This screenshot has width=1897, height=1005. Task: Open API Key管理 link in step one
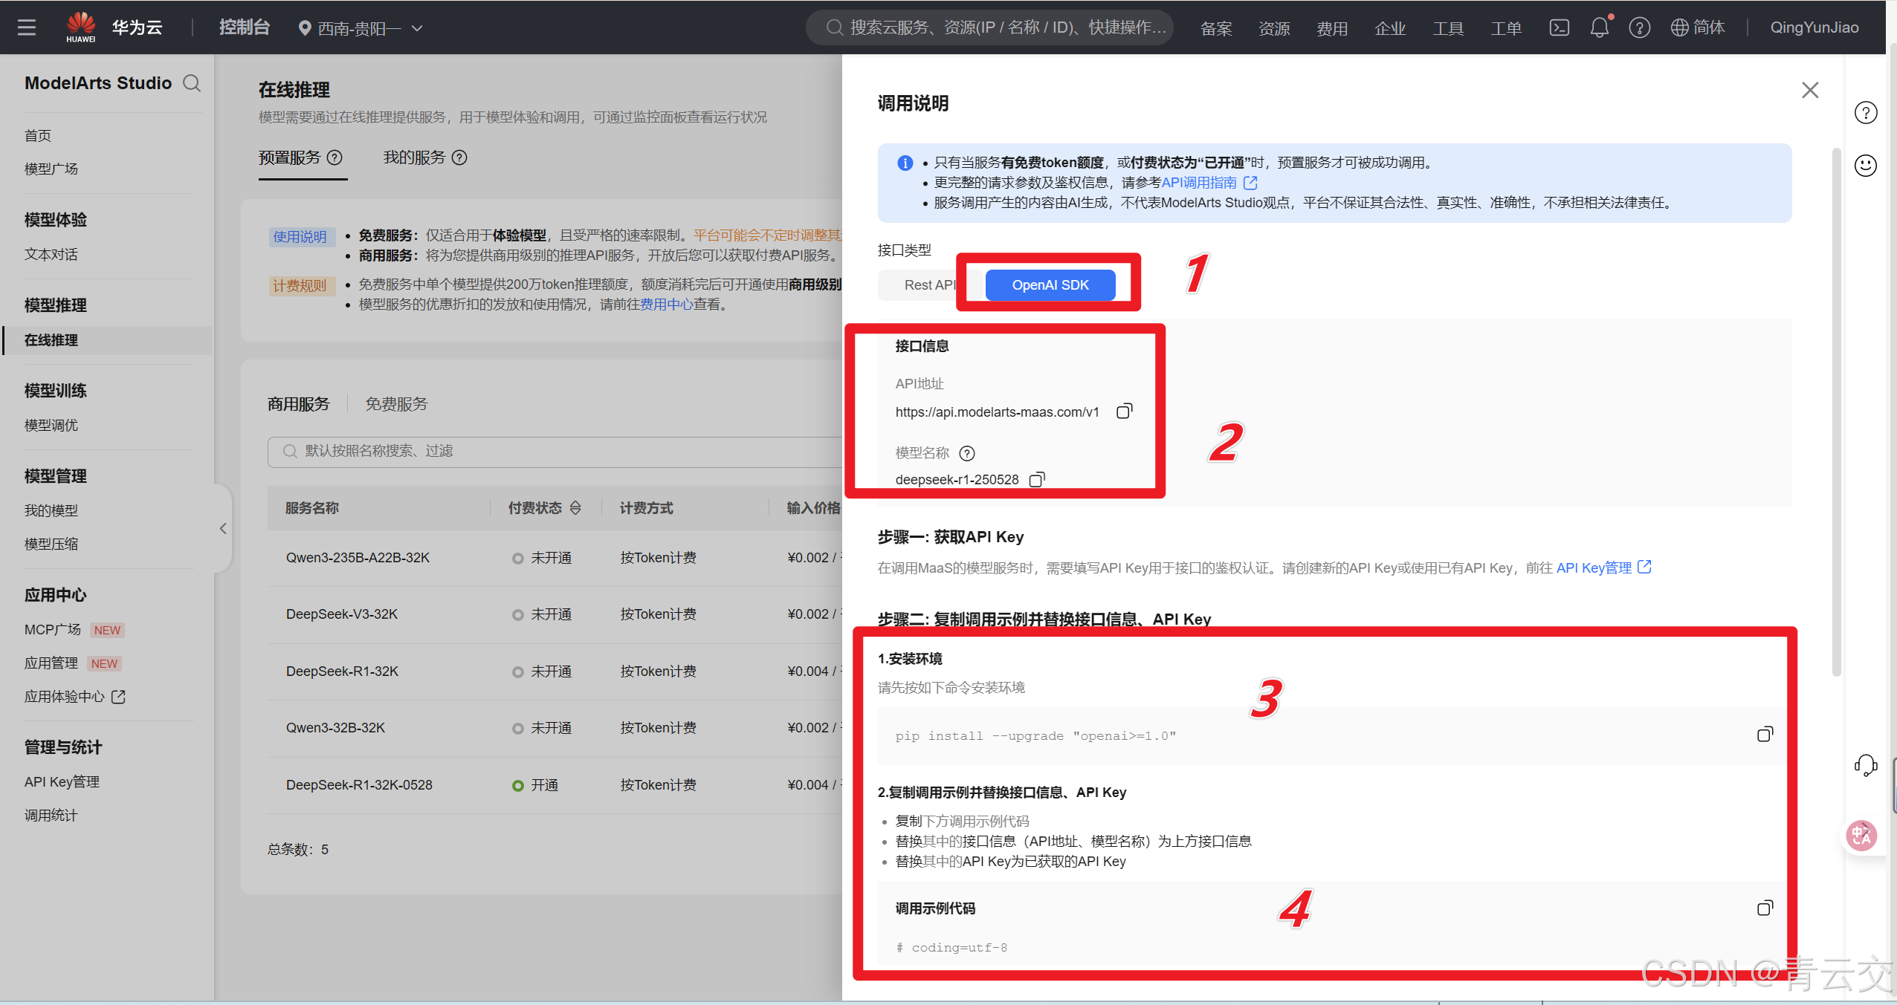pyautogui.click(x=1594, y=567)
